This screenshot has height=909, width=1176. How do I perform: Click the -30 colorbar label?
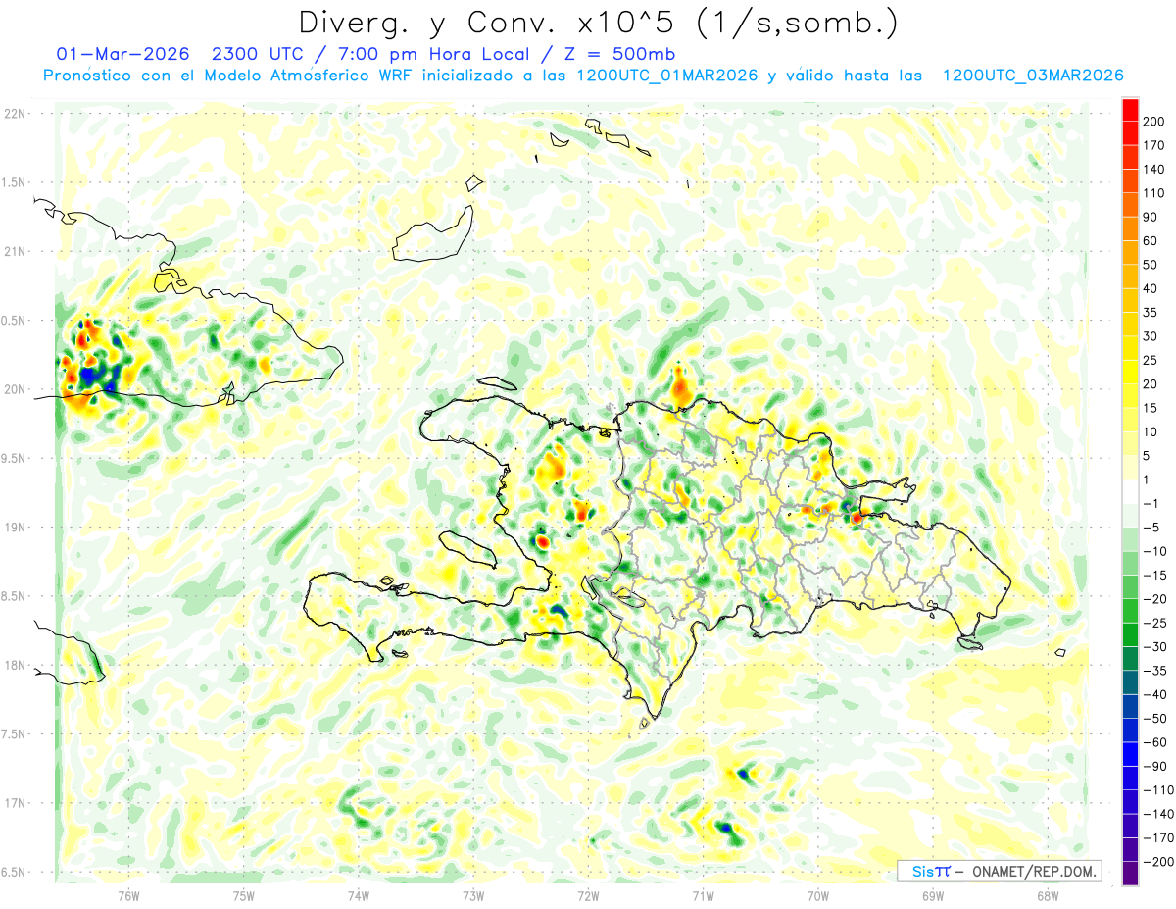pyautogui.click(x=1155, y=647)
